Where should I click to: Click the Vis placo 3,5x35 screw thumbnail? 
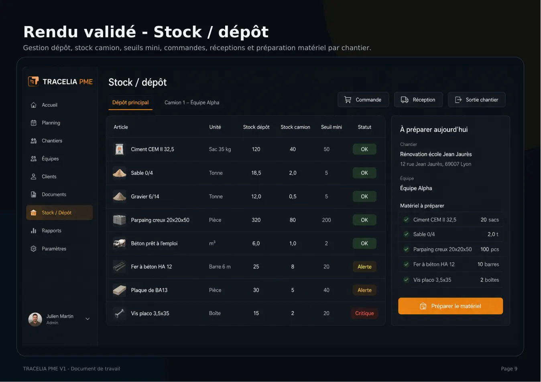[x=119, y=313]
